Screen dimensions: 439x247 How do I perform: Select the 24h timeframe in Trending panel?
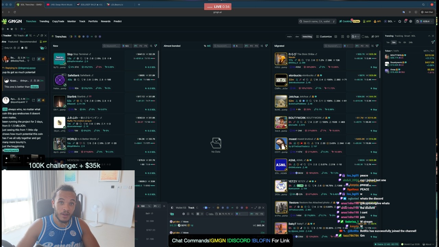pos(411,42)
